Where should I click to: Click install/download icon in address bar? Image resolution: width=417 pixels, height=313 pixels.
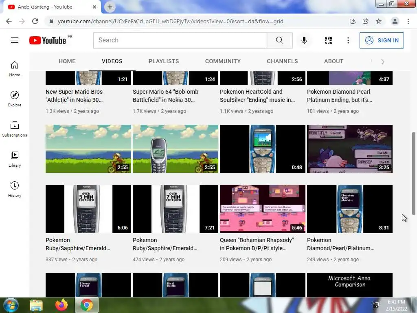(352, 21)
